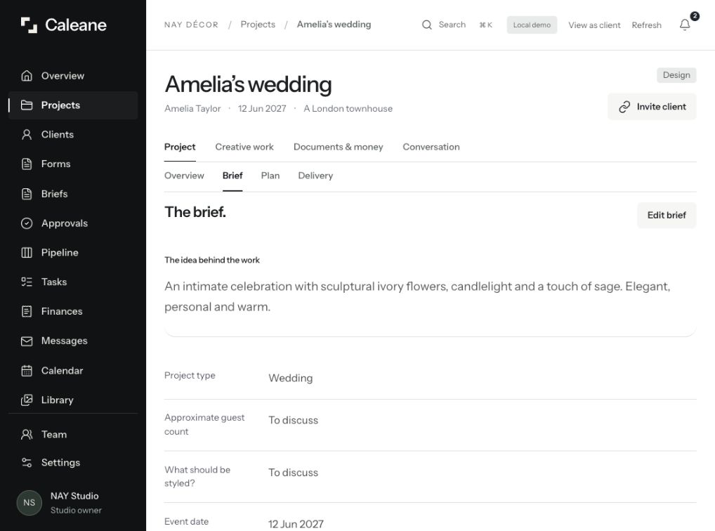715x531 pixels.
Task: Click the Settings sliders icon
Action: point(27,463)
